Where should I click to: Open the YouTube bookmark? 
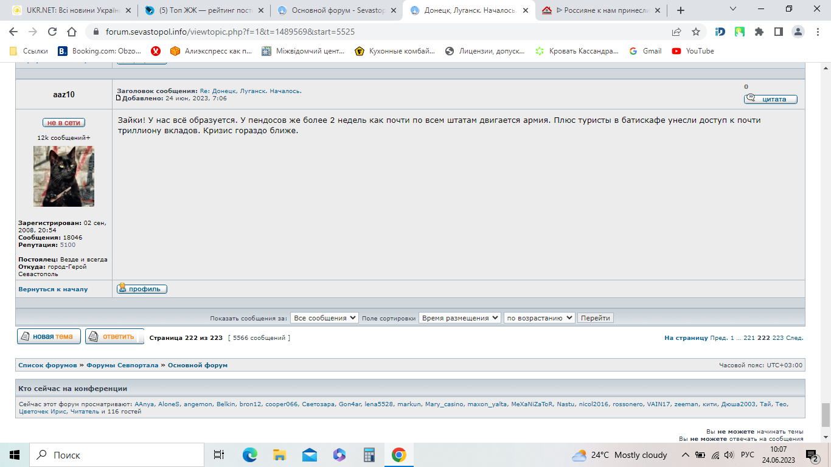tap(693, 51)
